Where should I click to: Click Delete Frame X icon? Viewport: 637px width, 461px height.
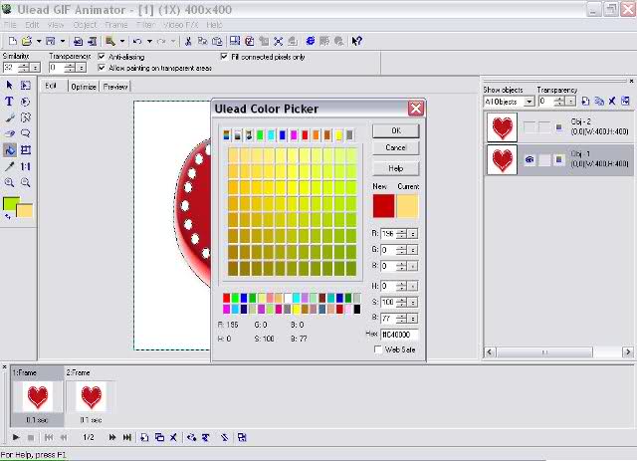[173, 437]
